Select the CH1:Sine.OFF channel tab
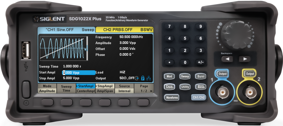 (66, 30)
